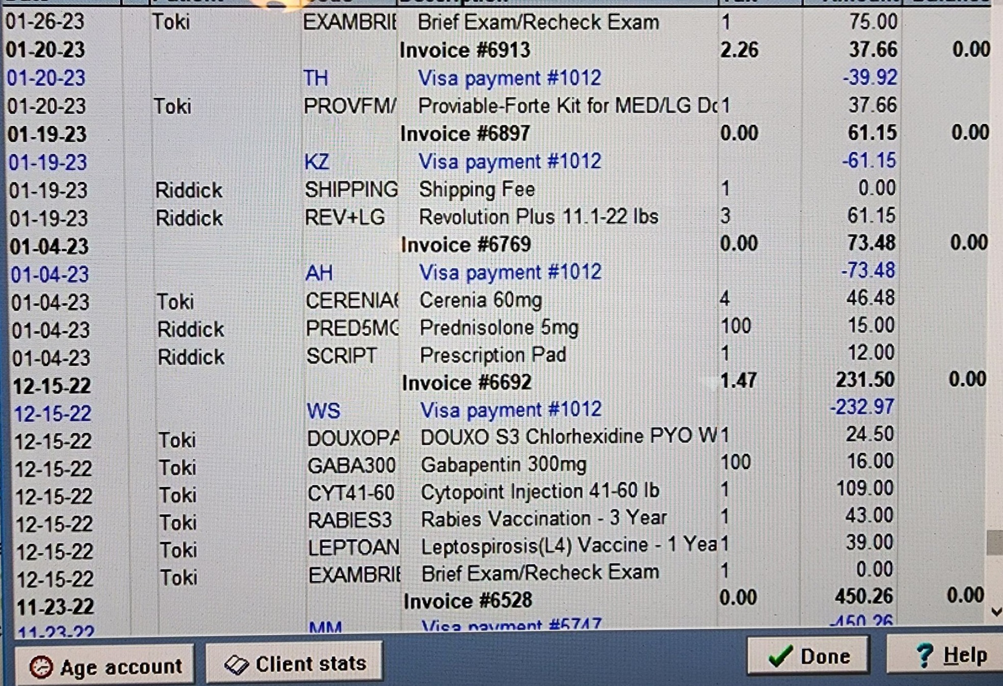Click the -61.15 payment amount
Image resolution: width=1003 pixels, height=686 pixels.
tap(869, 161)
